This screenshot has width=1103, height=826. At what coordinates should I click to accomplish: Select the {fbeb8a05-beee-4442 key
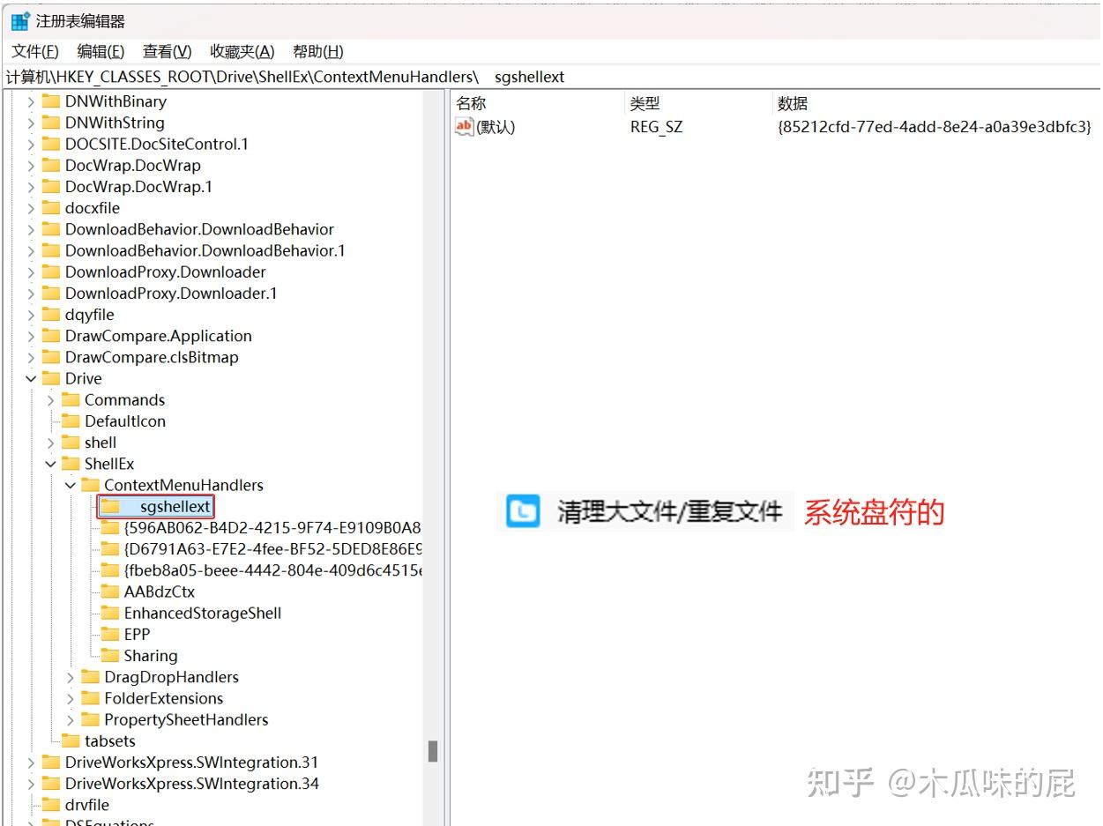(272, 570)
